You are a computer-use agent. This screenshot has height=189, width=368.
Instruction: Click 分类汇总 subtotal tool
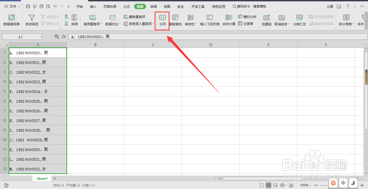click(x=300, y=20)
